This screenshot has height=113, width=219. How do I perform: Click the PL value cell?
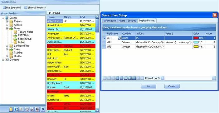pyautogui.click(x=150, y=38)
